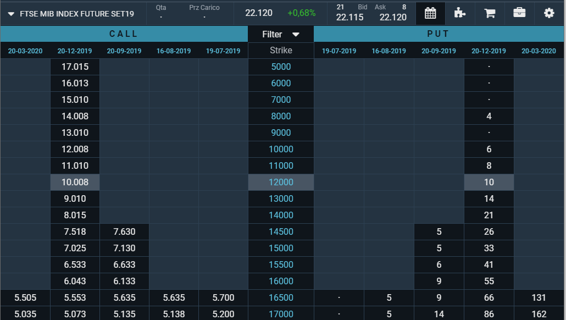Select the PUT header
Viewport: 566px width, 320px height.
(438, 34)
